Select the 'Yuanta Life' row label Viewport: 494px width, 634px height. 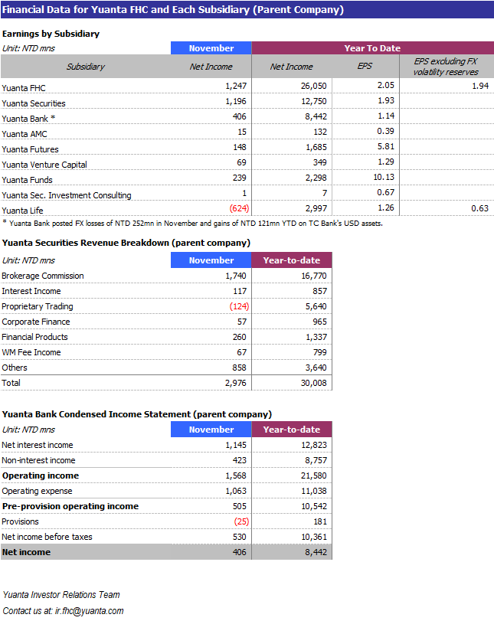pyautogui.click(x=22, y=211)
